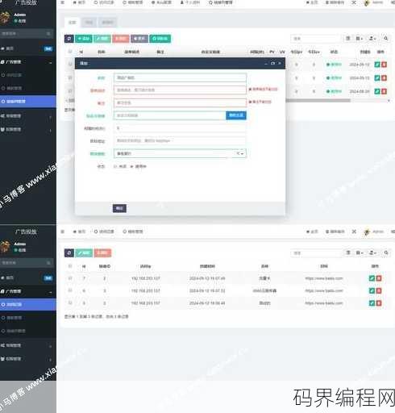
Task: Delete the IP log row with id 5
Action: click(x=379, y=303)
